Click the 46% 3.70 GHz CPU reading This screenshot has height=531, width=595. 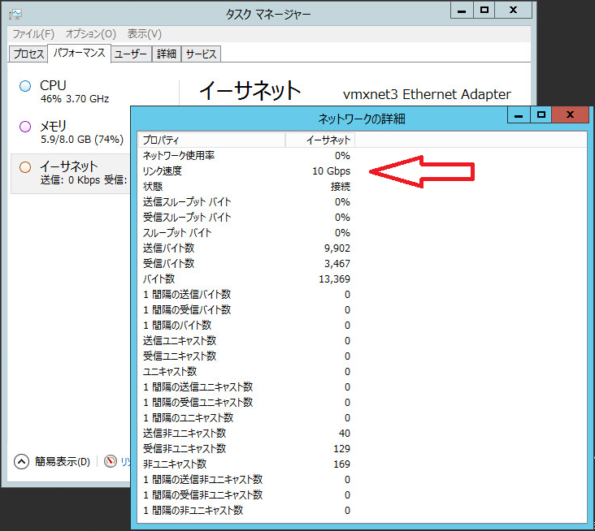coord(75,99)
